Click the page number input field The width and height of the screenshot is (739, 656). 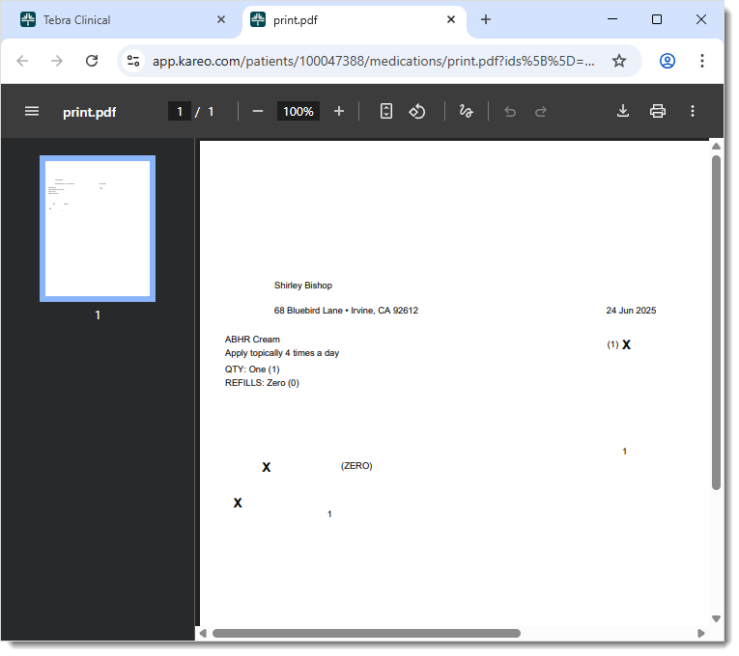coord(181,112)
